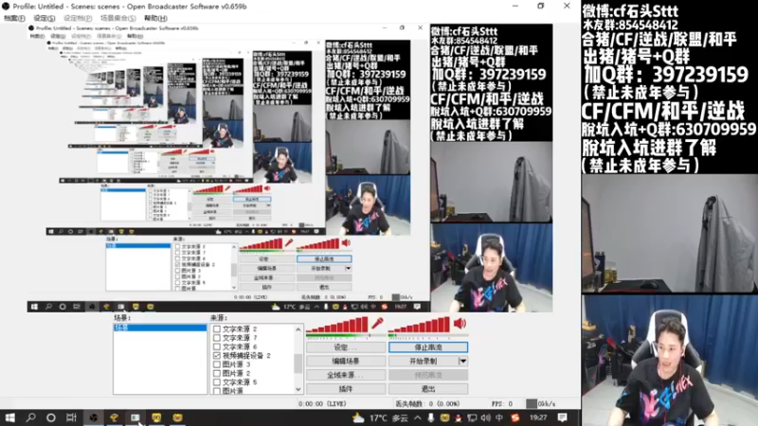Click the sources list scrollbar thumb

pyautogui.click(x=298, y=364)
